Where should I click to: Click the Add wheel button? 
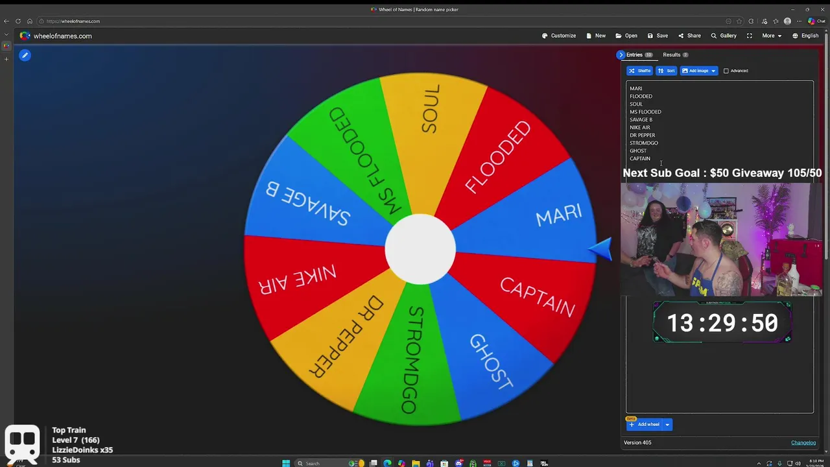click(x=645, y=425)
